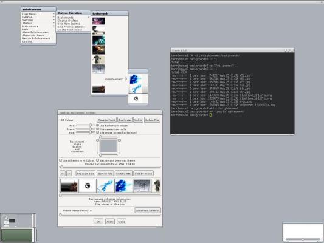
Task: Open the Enlightenment folder submenu in Backgrounds
Action: coord(113,79)
